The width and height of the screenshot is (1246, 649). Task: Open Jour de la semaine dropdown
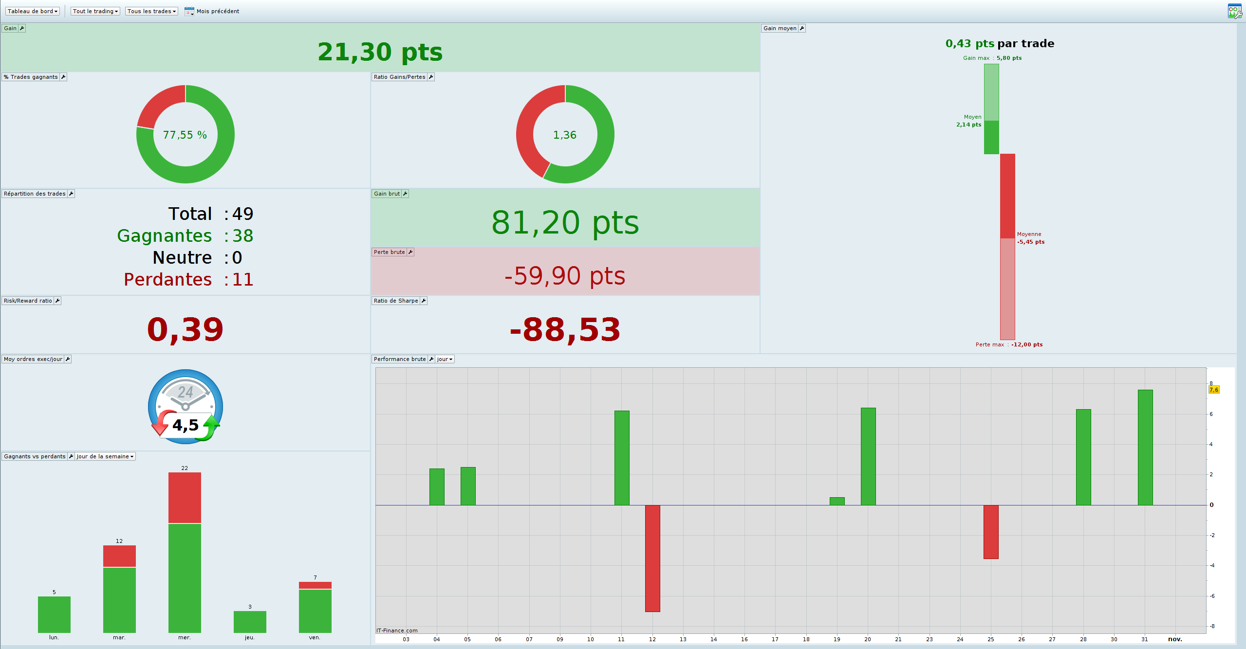pos(105,456)
